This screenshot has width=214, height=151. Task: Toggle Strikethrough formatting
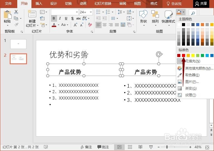tap(78, 18)
